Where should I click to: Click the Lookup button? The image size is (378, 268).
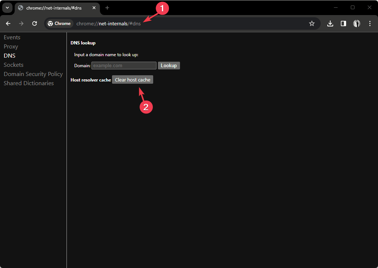tap(169, 65)
